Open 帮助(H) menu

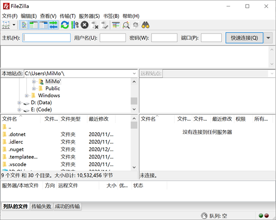(x=131, y=16)
